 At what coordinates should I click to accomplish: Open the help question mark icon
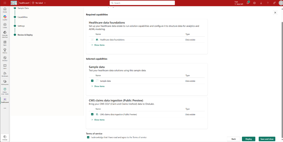tap(268, 3)
